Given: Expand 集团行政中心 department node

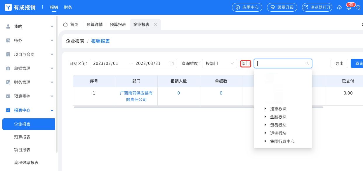Looking at the screenshot, I should coord(265,141).
